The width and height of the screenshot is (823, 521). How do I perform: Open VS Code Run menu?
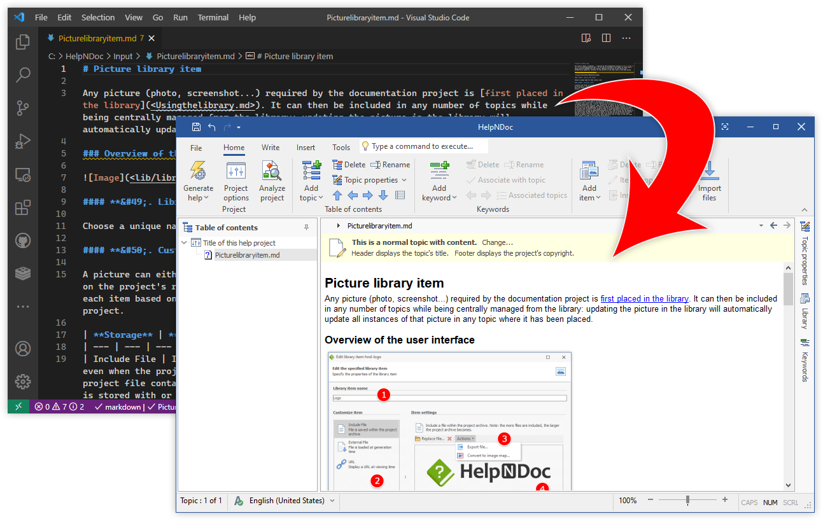[180, 18]
